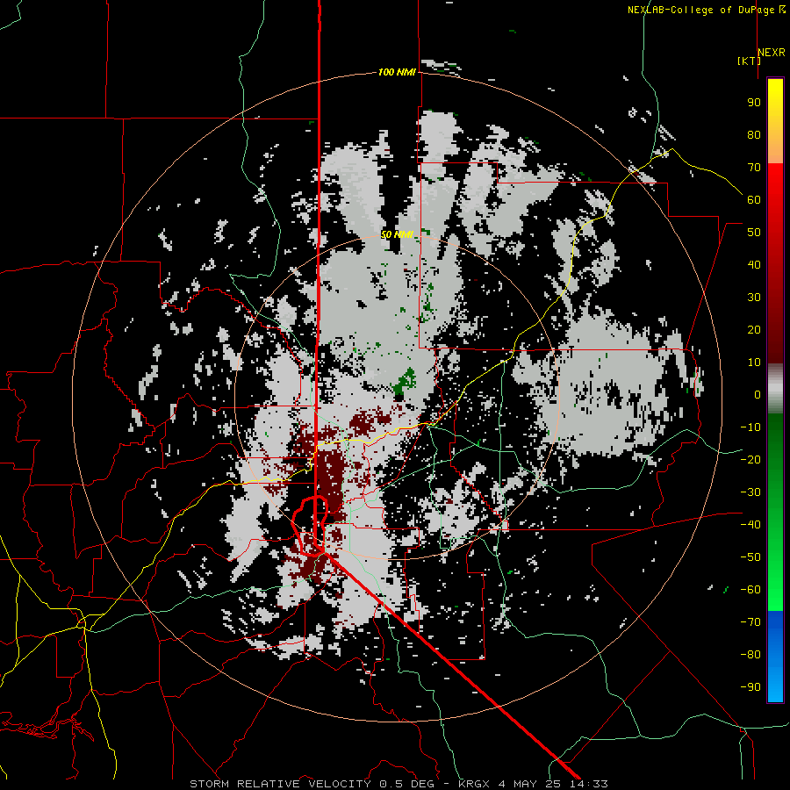Viewport: 790px width, 790px height.
Task: Click the -60 value on the velocity scale
Action: [750, 590]
